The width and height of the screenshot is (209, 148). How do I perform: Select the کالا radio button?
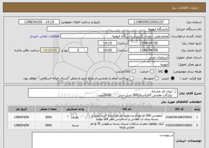(166, 72)
